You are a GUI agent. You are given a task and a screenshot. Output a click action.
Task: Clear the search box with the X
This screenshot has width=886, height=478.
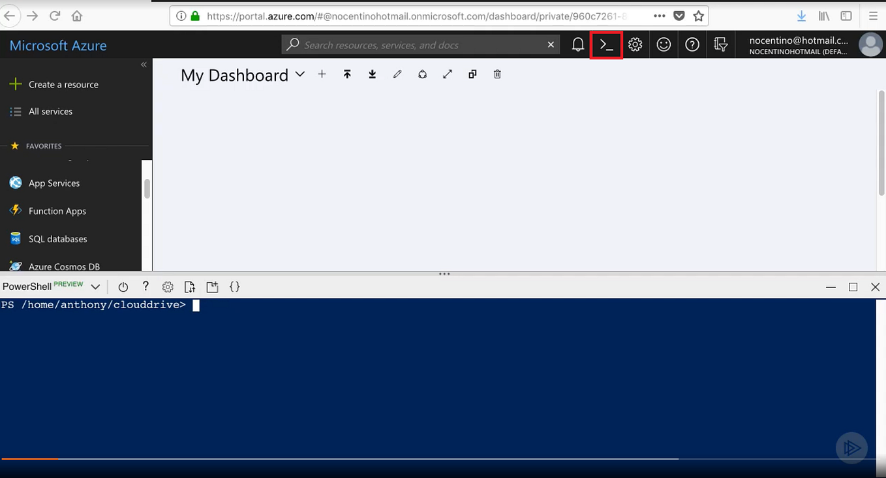tap(551, 44)
